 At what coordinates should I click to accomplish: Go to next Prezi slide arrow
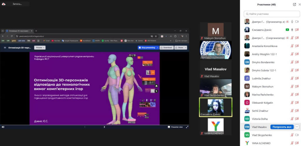(x=104, y=127)
